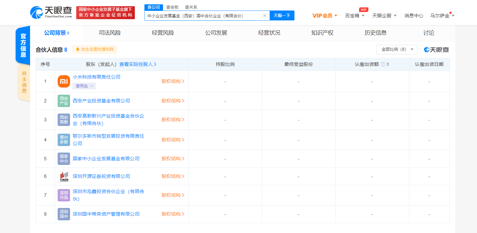Click the 鄂尔多斯 company avatar icon
This screenshot has width=477, height=233.
click(64, 140)
